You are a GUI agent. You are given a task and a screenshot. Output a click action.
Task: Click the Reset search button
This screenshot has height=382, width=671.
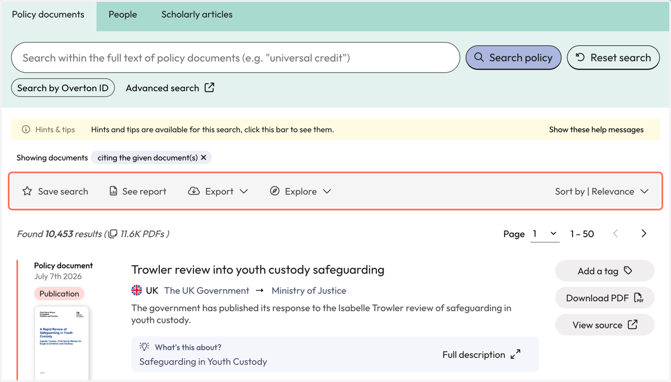coord(613,58)
